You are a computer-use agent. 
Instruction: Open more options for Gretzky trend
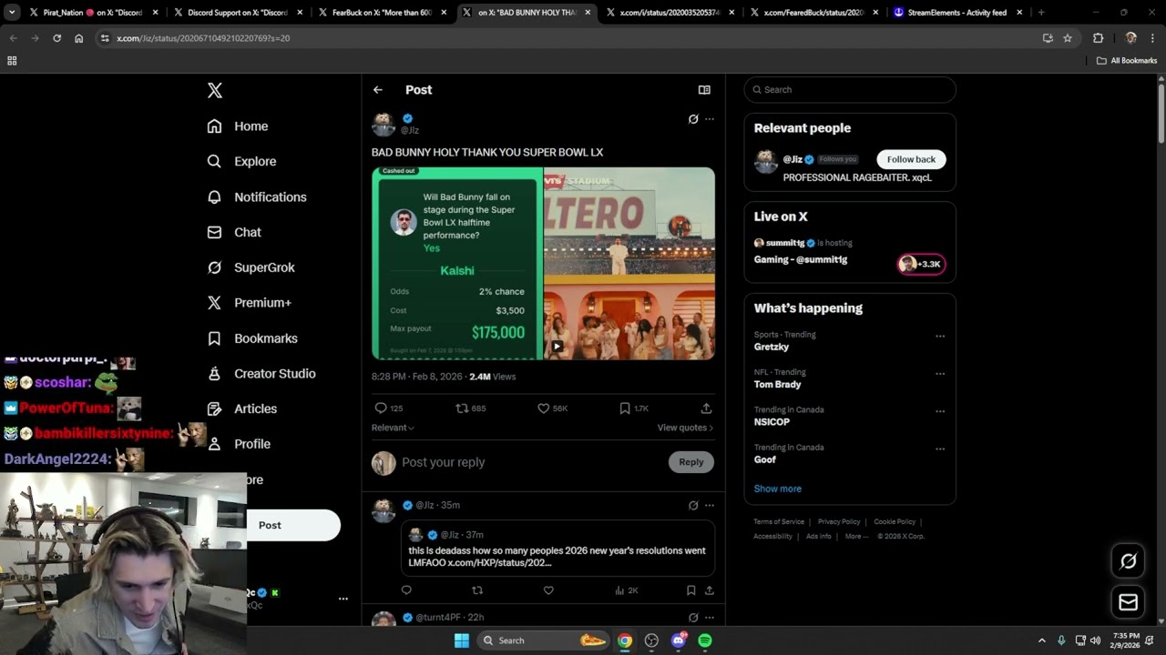click(940, 337)
